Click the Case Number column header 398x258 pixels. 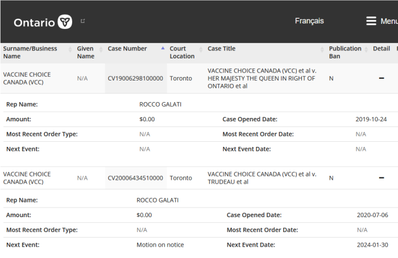click(x=127, y=49)
